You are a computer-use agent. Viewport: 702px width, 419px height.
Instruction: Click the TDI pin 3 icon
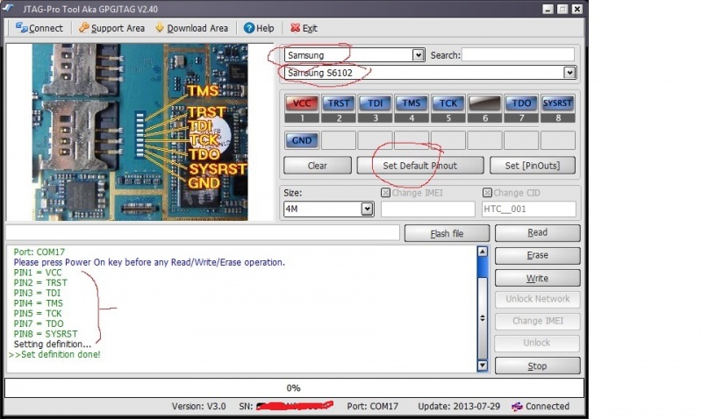tap(375, 103)
